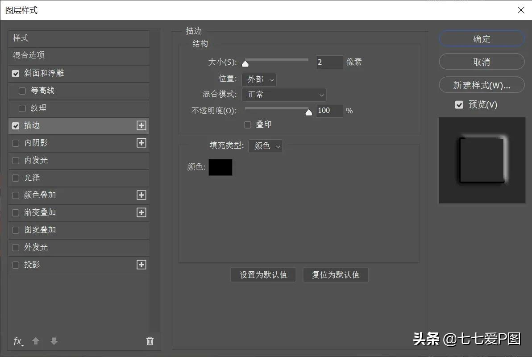Image resolution: width=532 pixels, height=357 pixels.
Task: Enable the 光泽 checkbox
Action: [x=16, y=178]
